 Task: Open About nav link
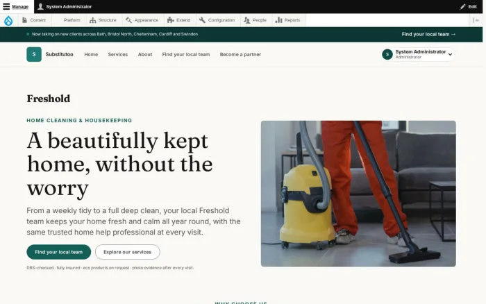[145, 54]
